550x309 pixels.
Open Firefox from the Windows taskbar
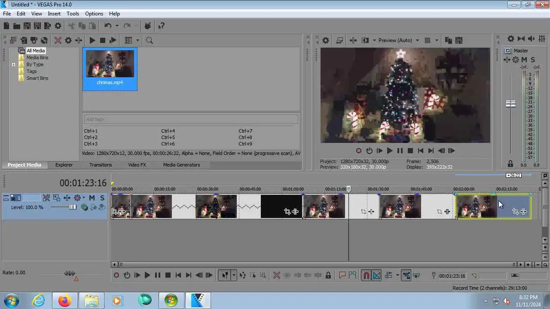[x=64, y=300]
